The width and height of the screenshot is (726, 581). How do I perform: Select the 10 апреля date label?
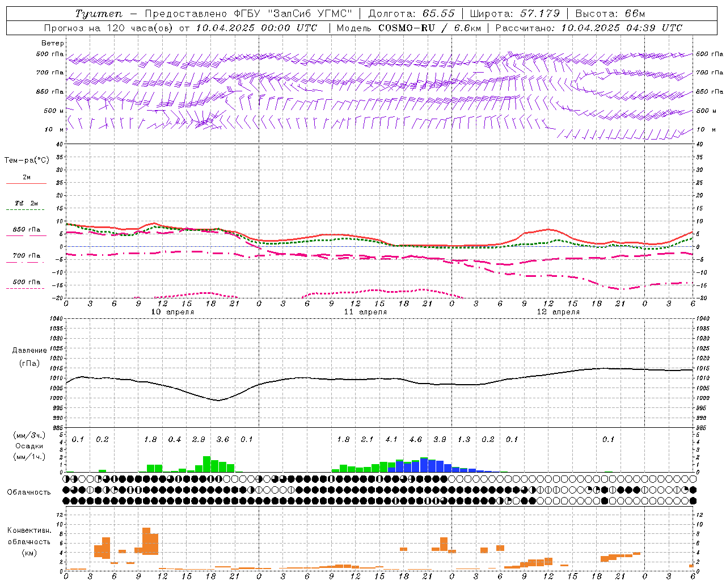pos(172,312)
